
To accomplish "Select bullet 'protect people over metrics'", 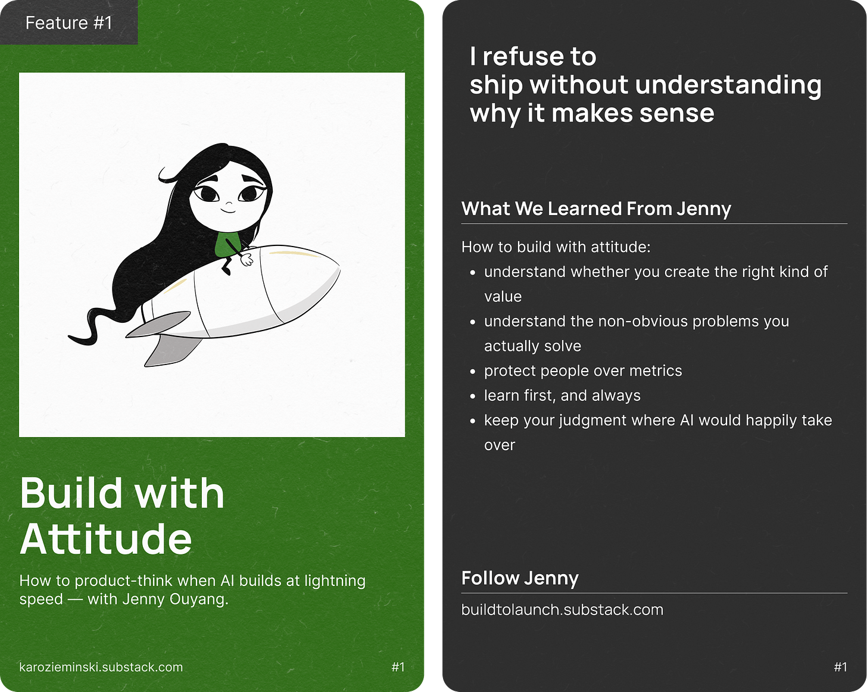I will [583, 370].
